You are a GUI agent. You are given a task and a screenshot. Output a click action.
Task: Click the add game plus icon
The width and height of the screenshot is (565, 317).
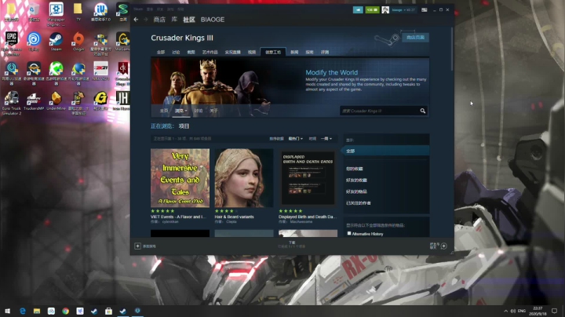(x=137, y=246)
